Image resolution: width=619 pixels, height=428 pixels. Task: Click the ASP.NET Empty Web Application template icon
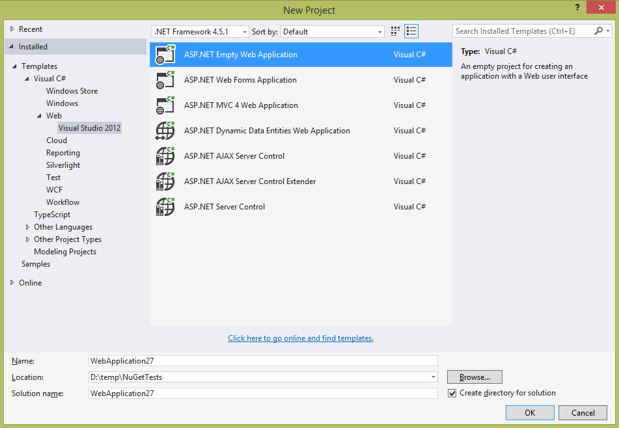coord(165,55)
